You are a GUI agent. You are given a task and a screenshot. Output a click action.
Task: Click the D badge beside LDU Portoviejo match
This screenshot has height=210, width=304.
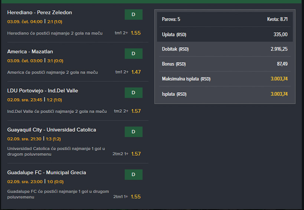pyautogui.click(x=133, y=93)
